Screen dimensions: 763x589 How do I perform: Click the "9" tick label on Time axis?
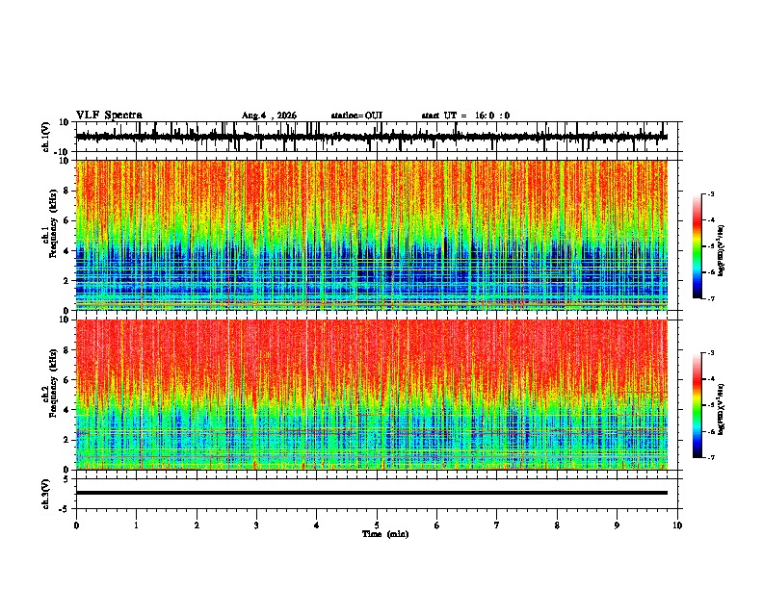(x=617, y=525)
